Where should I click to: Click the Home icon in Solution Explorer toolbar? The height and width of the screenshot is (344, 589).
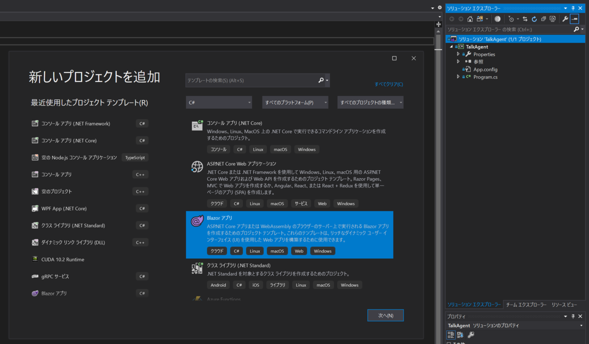pos(470,19)
